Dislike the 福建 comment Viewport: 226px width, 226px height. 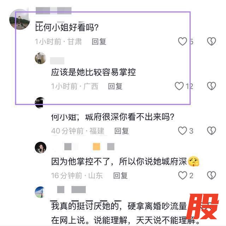click(212, 131)
